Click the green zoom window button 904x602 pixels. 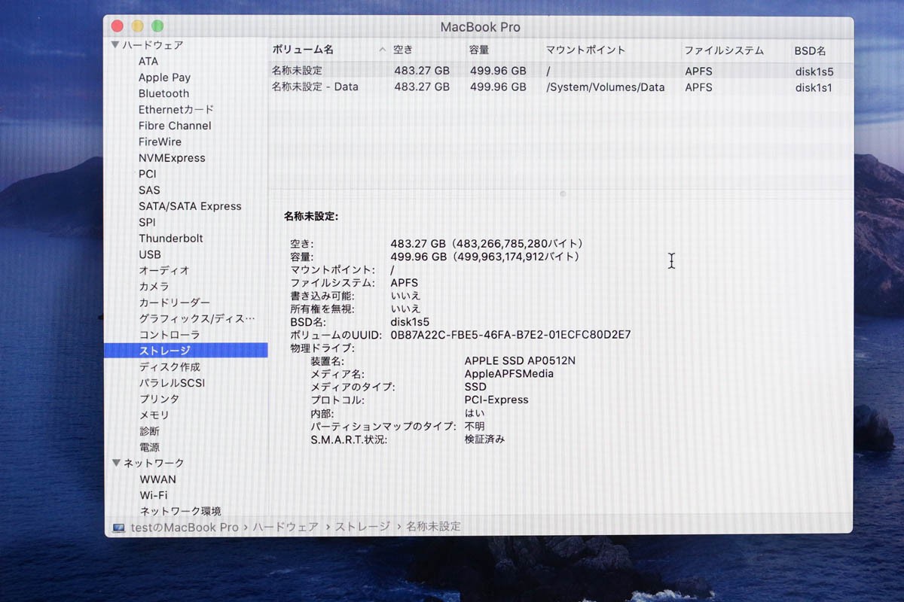click(157, 26)
